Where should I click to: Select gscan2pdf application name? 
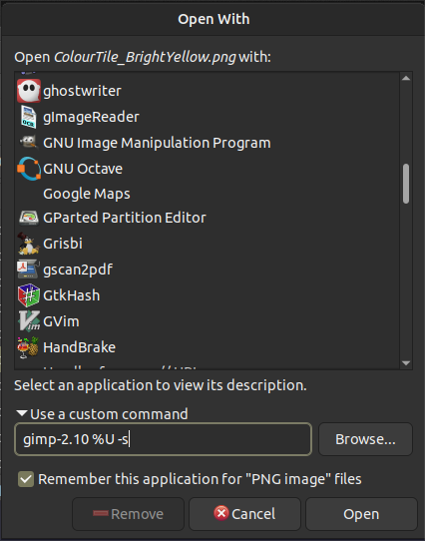(x=78, y=270)
